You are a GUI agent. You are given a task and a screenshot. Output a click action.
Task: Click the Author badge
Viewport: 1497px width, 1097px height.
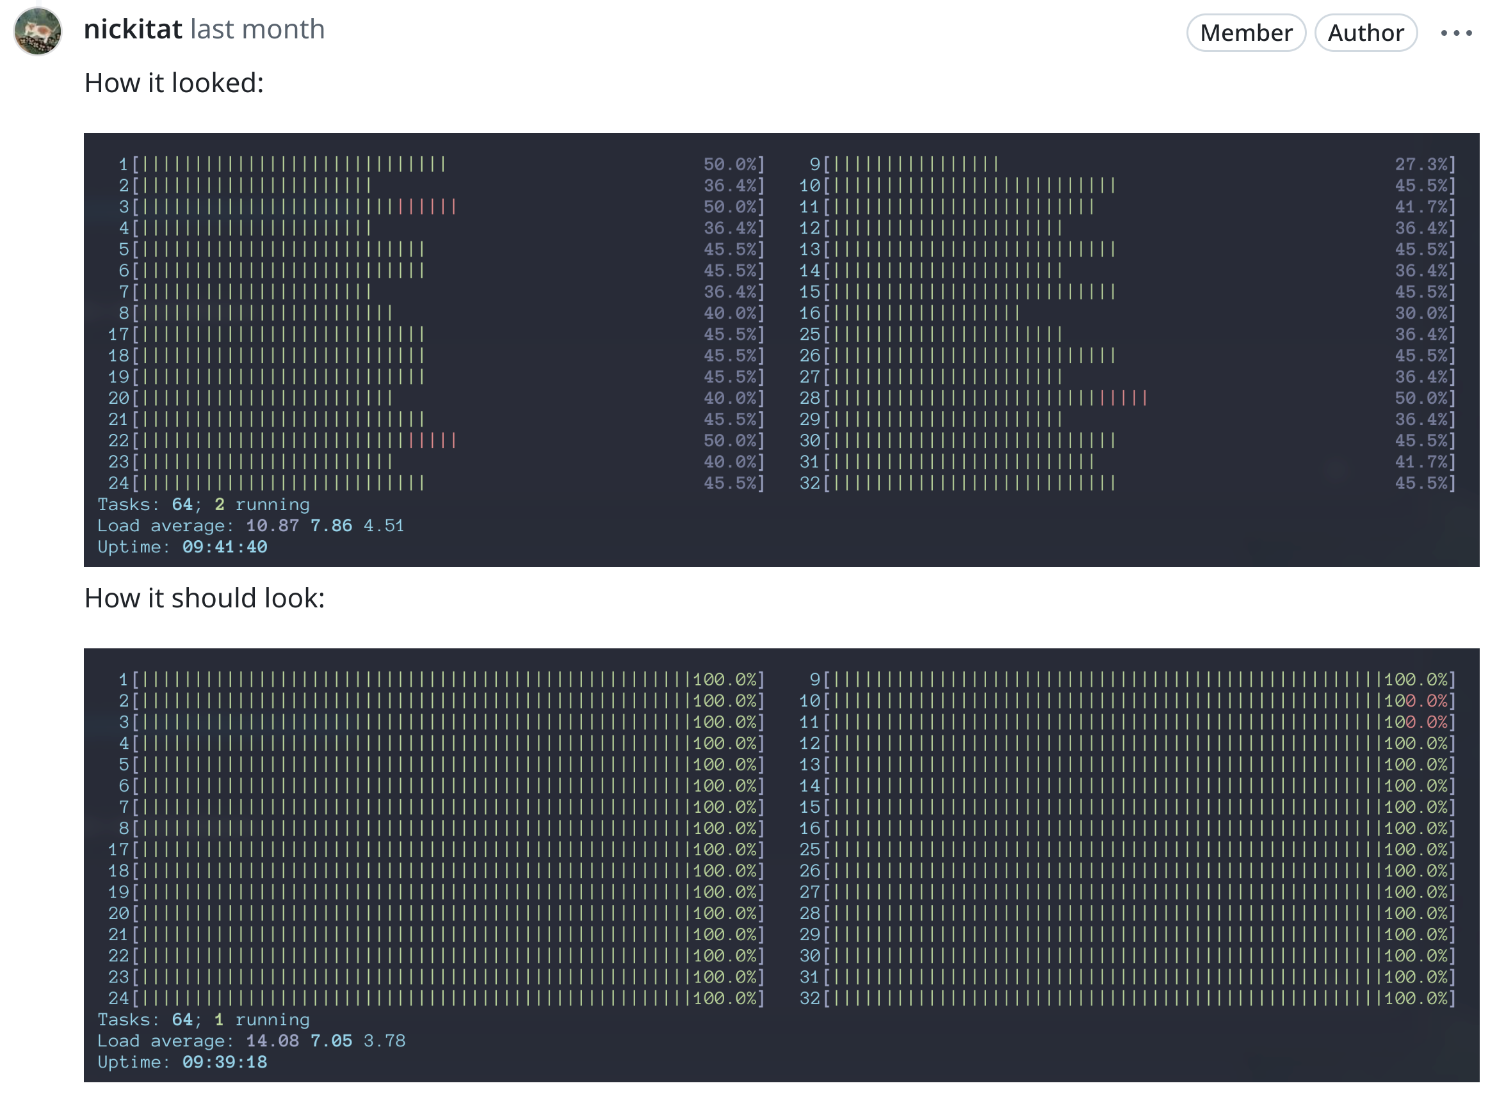(1366, 33)
